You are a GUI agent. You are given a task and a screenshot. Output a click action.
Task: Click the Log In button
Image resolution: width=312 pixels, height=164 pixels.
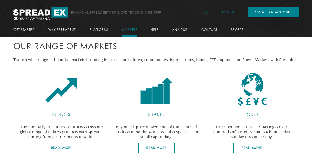(x=228, y=12)
